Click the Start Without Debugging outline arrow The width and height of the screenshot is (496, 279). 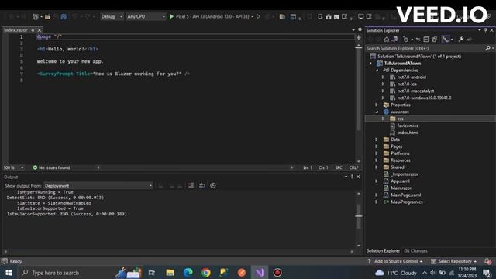tap(258, 16)
